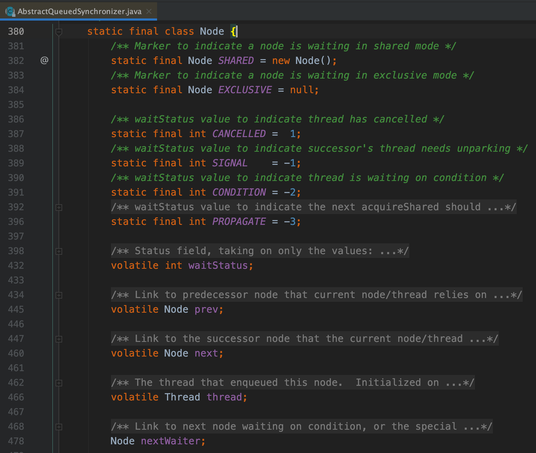Click the SHARED constant name
The image size is (536, 453).
[x=235, y=61]
